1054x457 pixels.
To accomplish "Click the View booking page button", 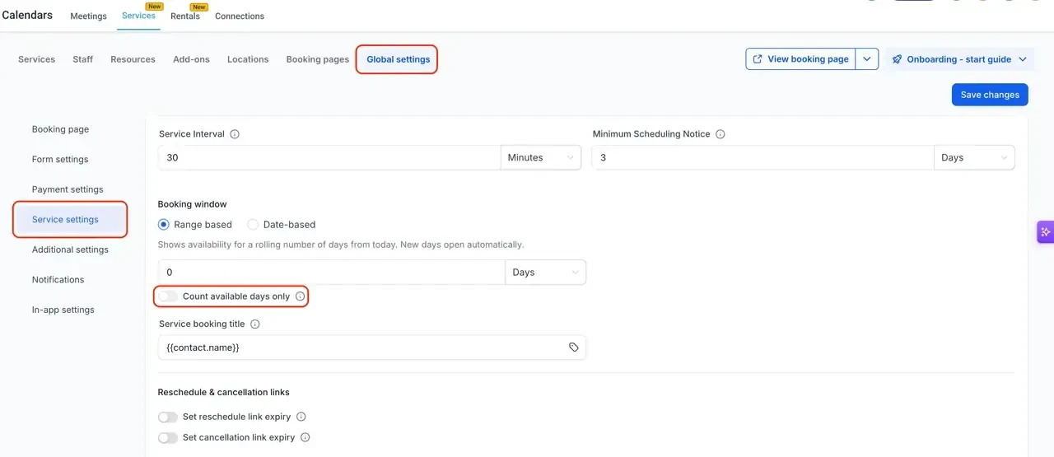I will [800, 59].
